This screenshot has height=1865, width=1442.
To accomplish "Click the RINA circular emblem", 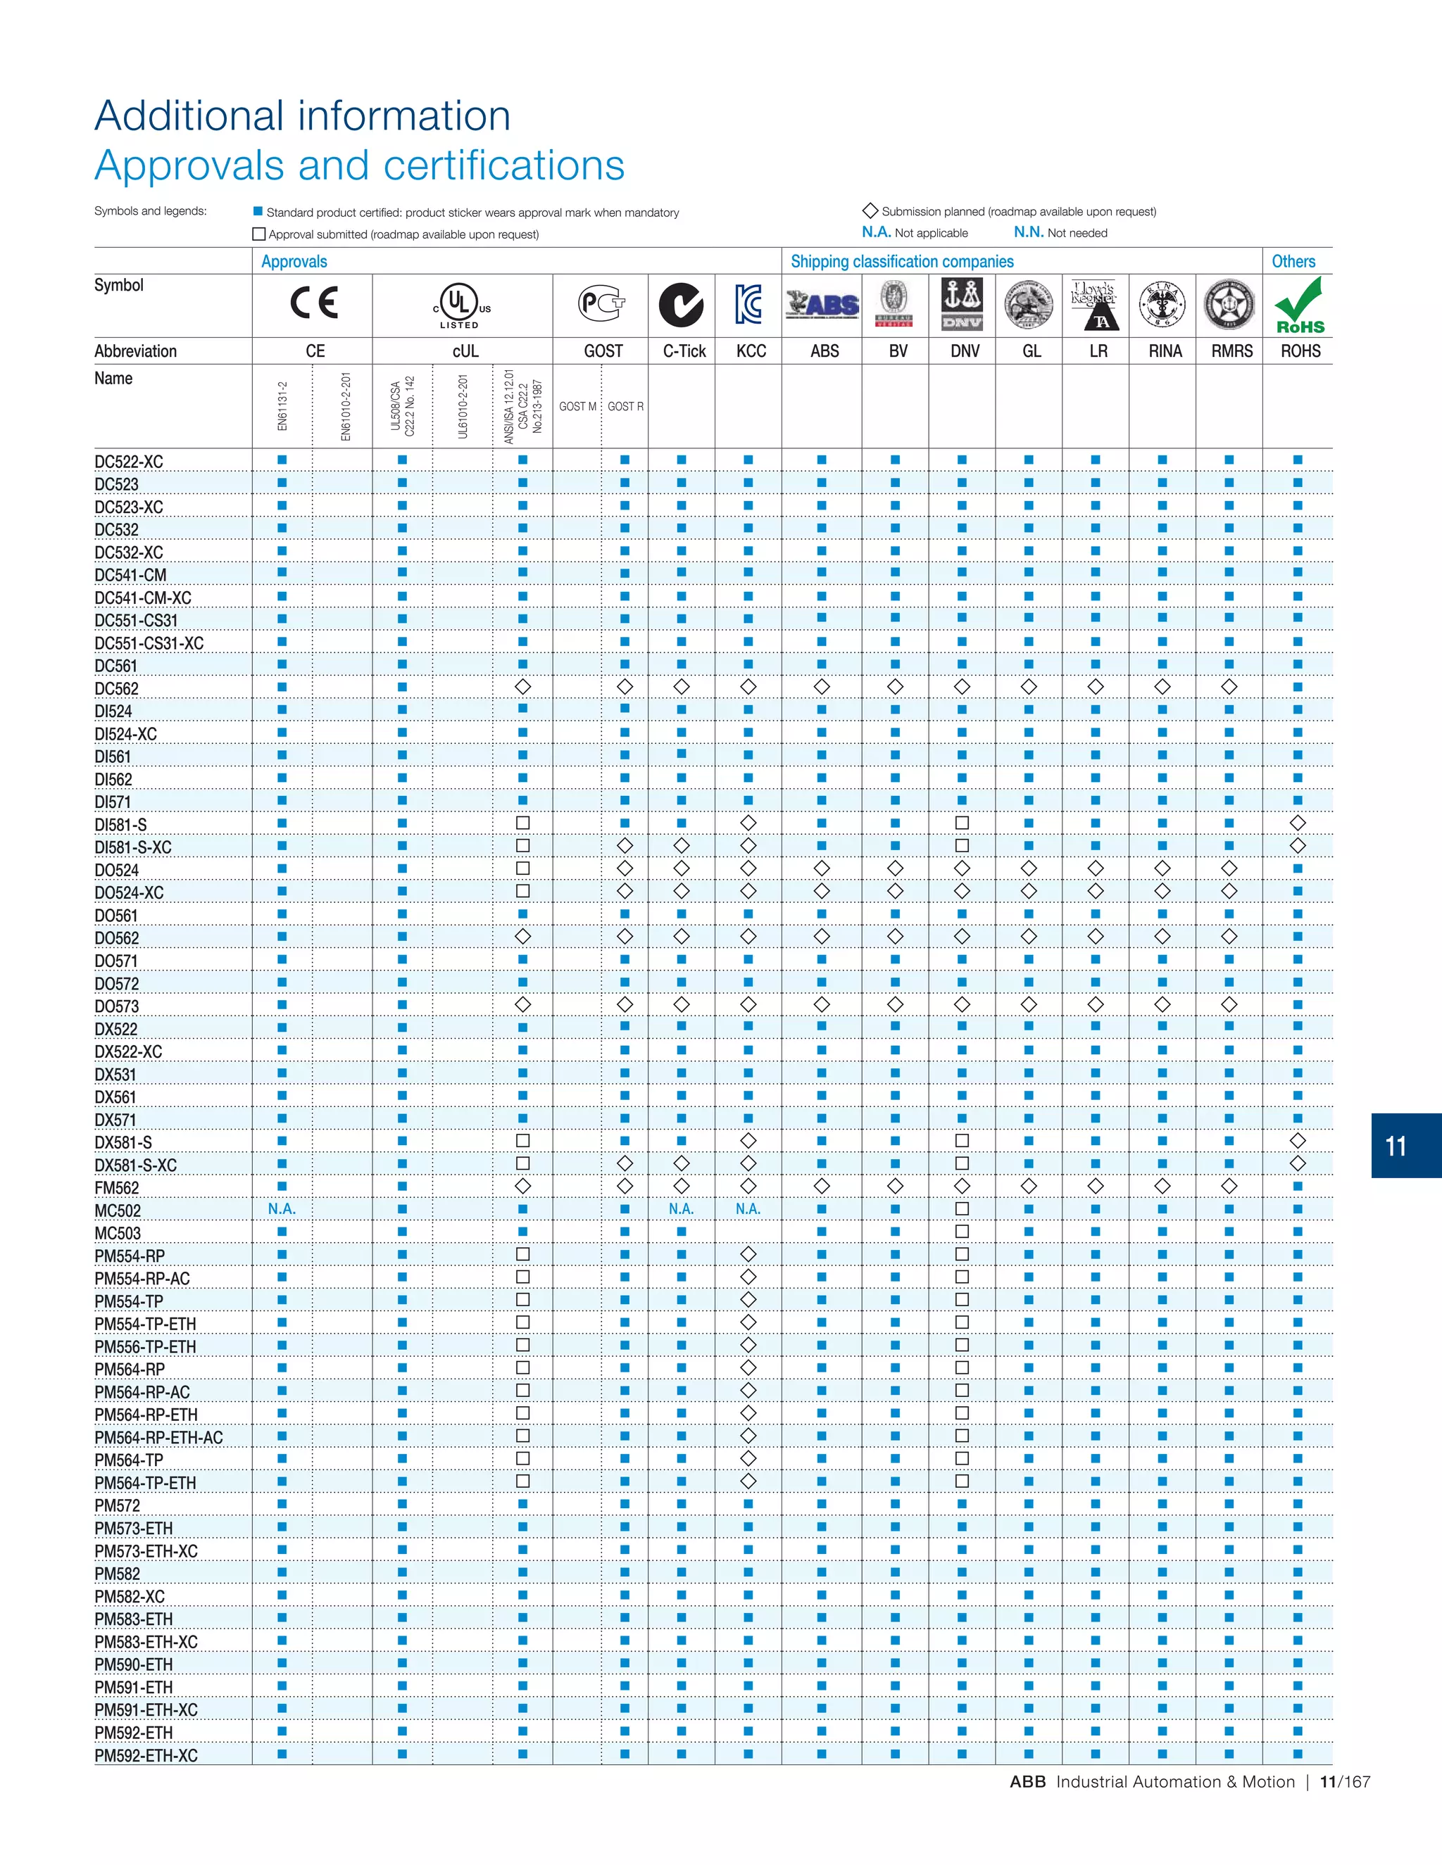I will (1162, 305).
